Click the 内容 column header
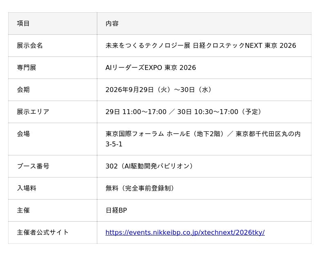 112,23
